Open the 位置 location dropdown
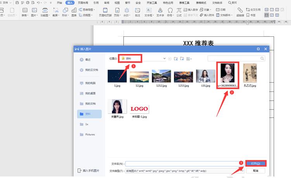The image size is (291, 178). (x=164, y=58)
